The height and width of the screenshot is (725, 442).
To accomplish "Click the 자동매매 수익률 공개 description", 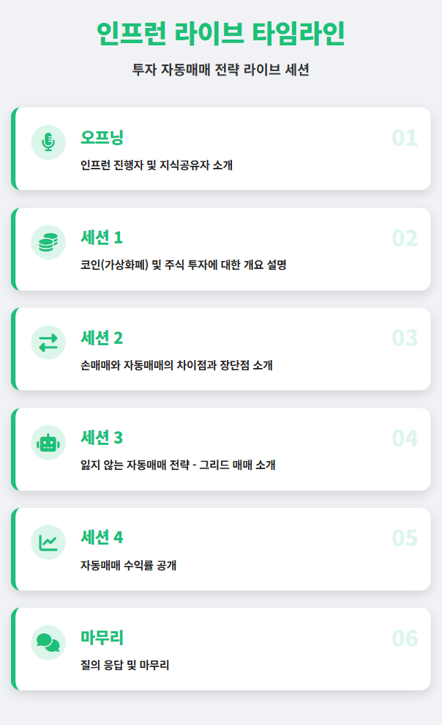I will pyautogui.click(x=129, y=565).
